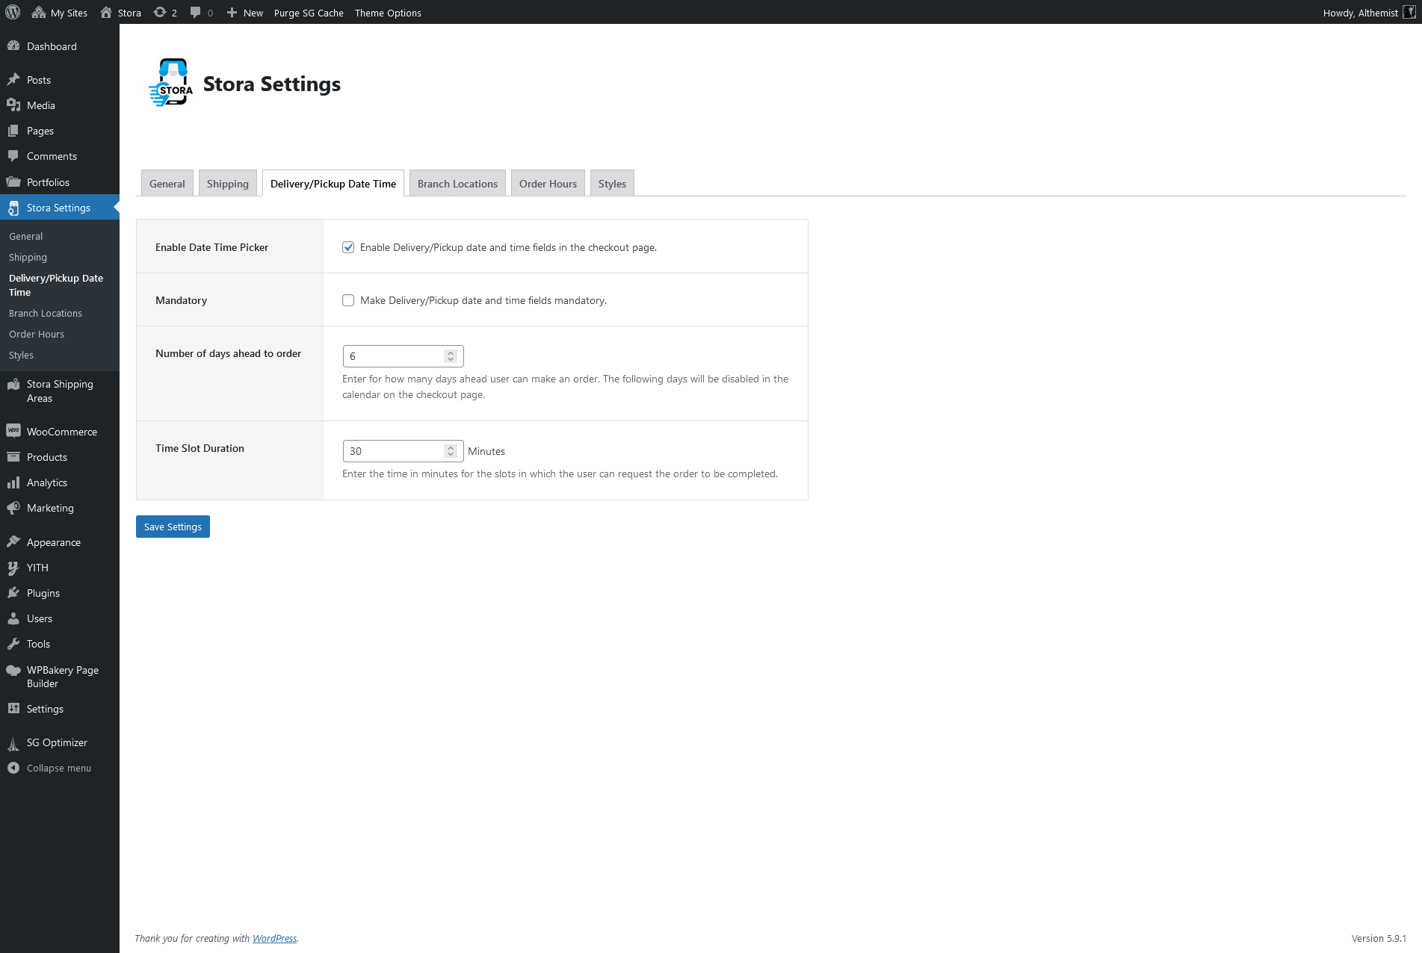Disable the Delivery/Pickup date time picker checkbox

348,247
